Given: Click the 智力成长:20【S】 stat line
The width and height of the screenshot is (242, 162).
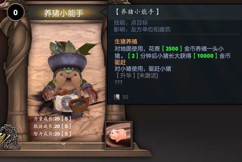Looking at the screenshot, I should tap(53, 134).
